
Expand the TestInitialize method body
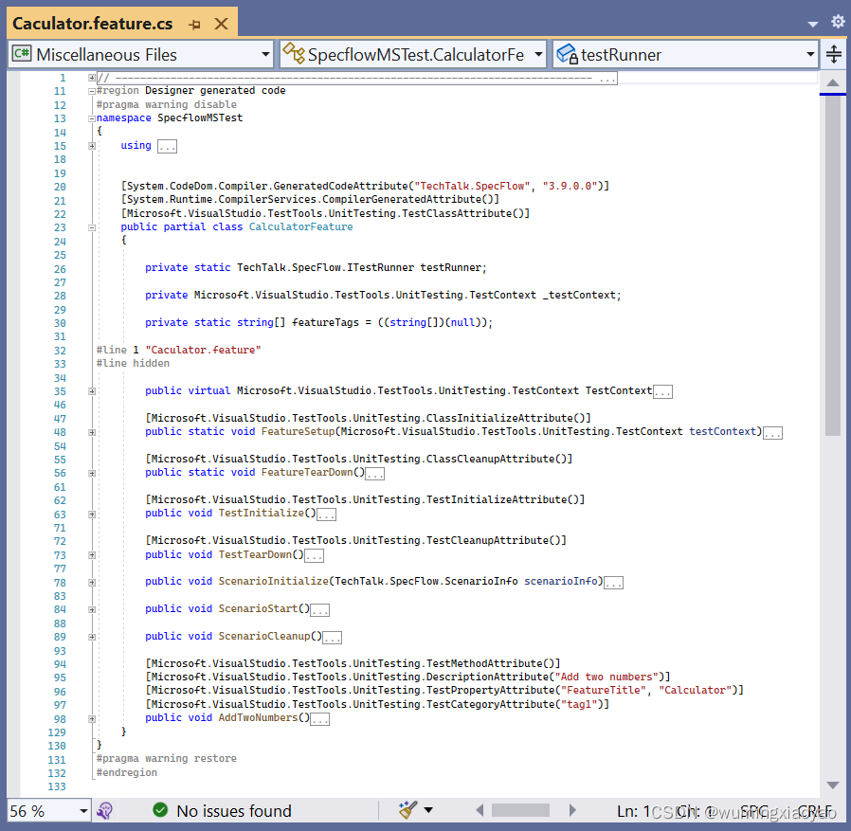coord(91,514)
